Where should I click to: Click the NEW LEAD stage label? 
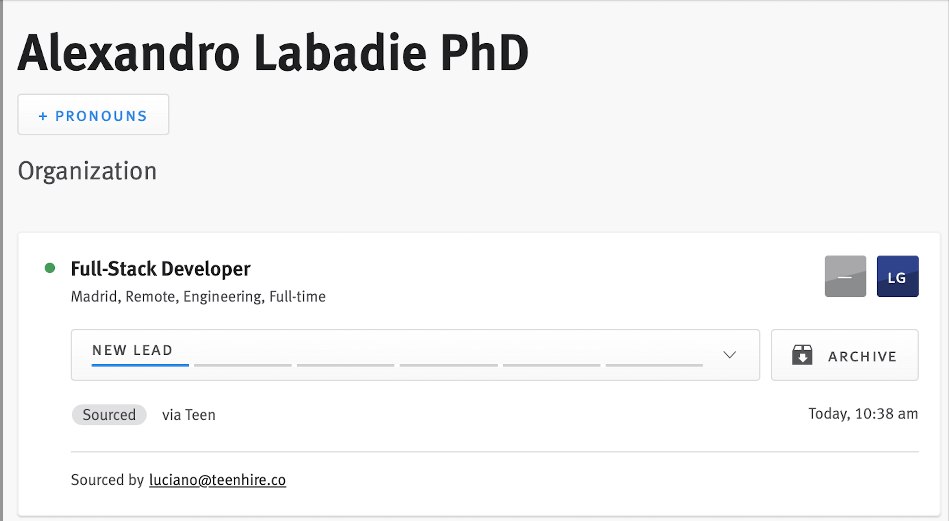point(132,350)
